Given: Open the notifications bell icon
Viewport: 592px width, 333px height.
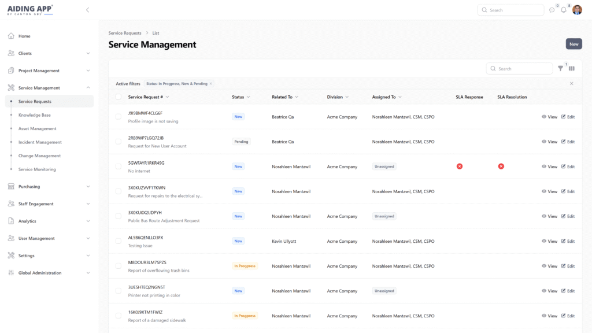Looking at the screenshot, I should 564,10.
